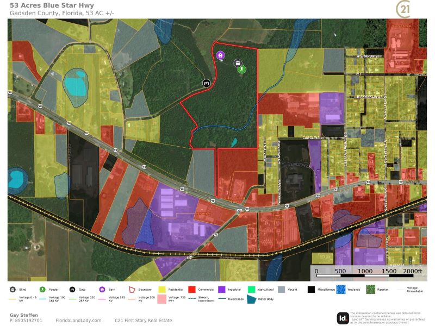Viewport: 435px width, 326px height.
Task: Click the Residential legend label
Action: click(176, 290)
